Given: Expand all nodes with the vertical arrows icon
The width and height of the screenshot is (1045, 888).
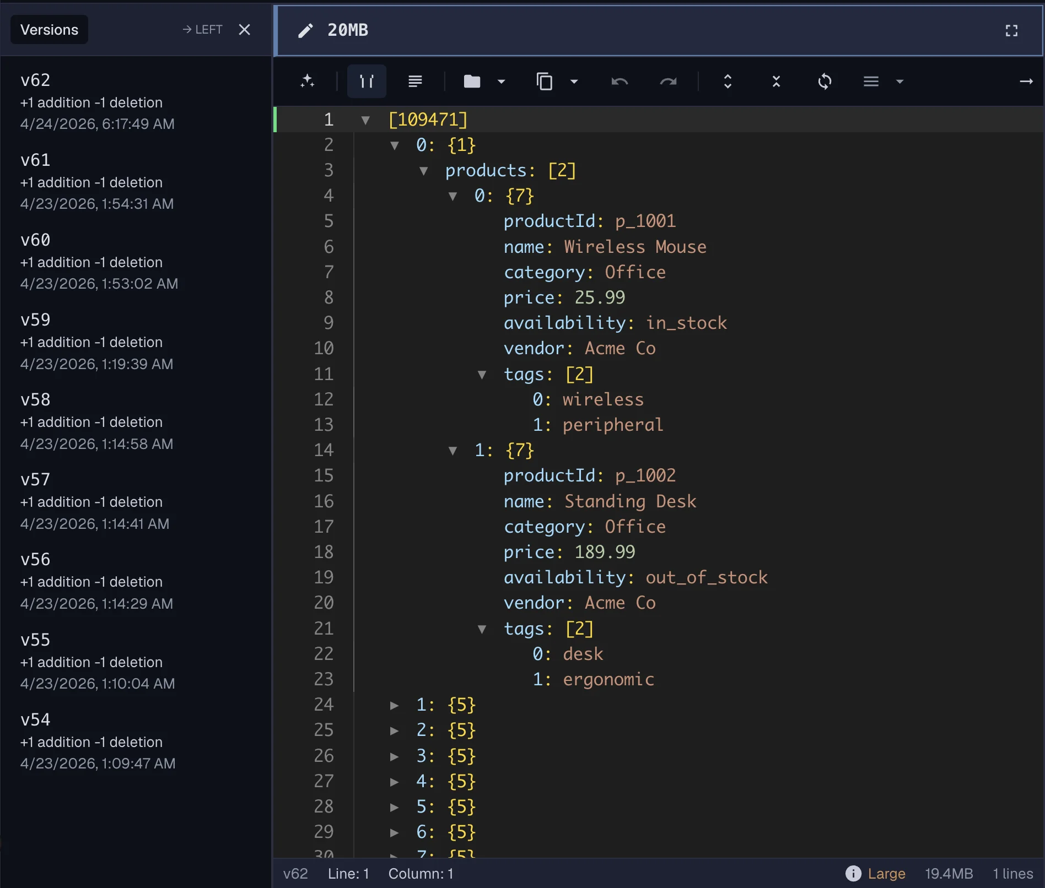Looking at the screenshot, I should 728,82.
